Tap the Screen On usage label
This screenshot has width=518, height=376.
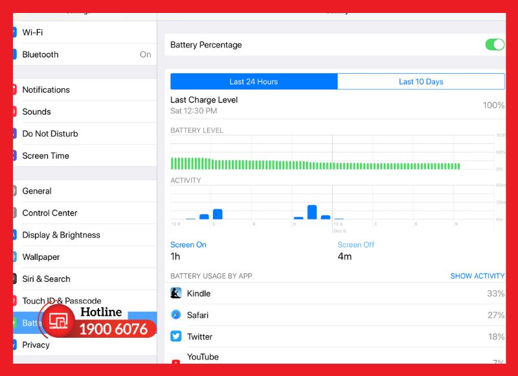(188, 245)
